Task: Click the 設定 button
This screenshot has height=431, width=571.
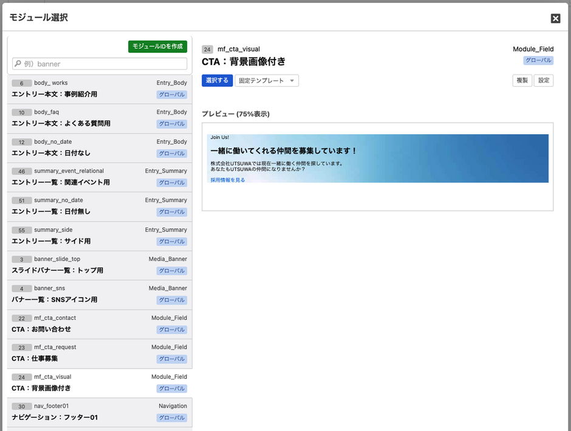Action: click(x=544, y=80)
